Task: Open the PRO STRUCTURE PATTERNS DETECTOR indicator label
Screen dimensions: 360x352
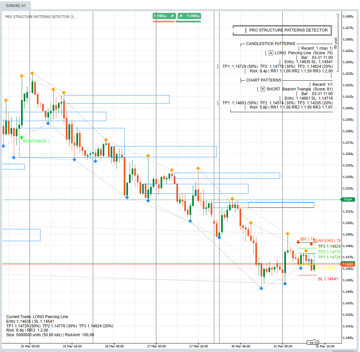Action: point(41,17)
